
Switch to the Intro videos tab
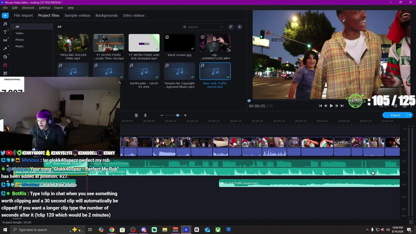click(x=134, y=15)
